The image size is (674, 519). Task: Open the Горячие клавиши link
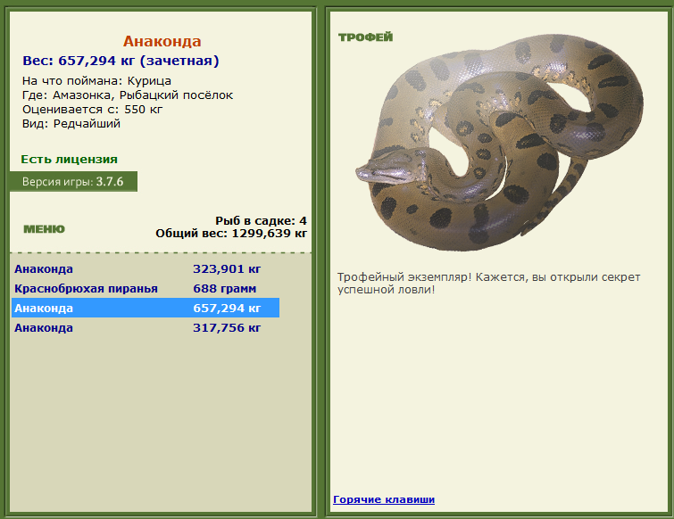(x=384, y=499)
